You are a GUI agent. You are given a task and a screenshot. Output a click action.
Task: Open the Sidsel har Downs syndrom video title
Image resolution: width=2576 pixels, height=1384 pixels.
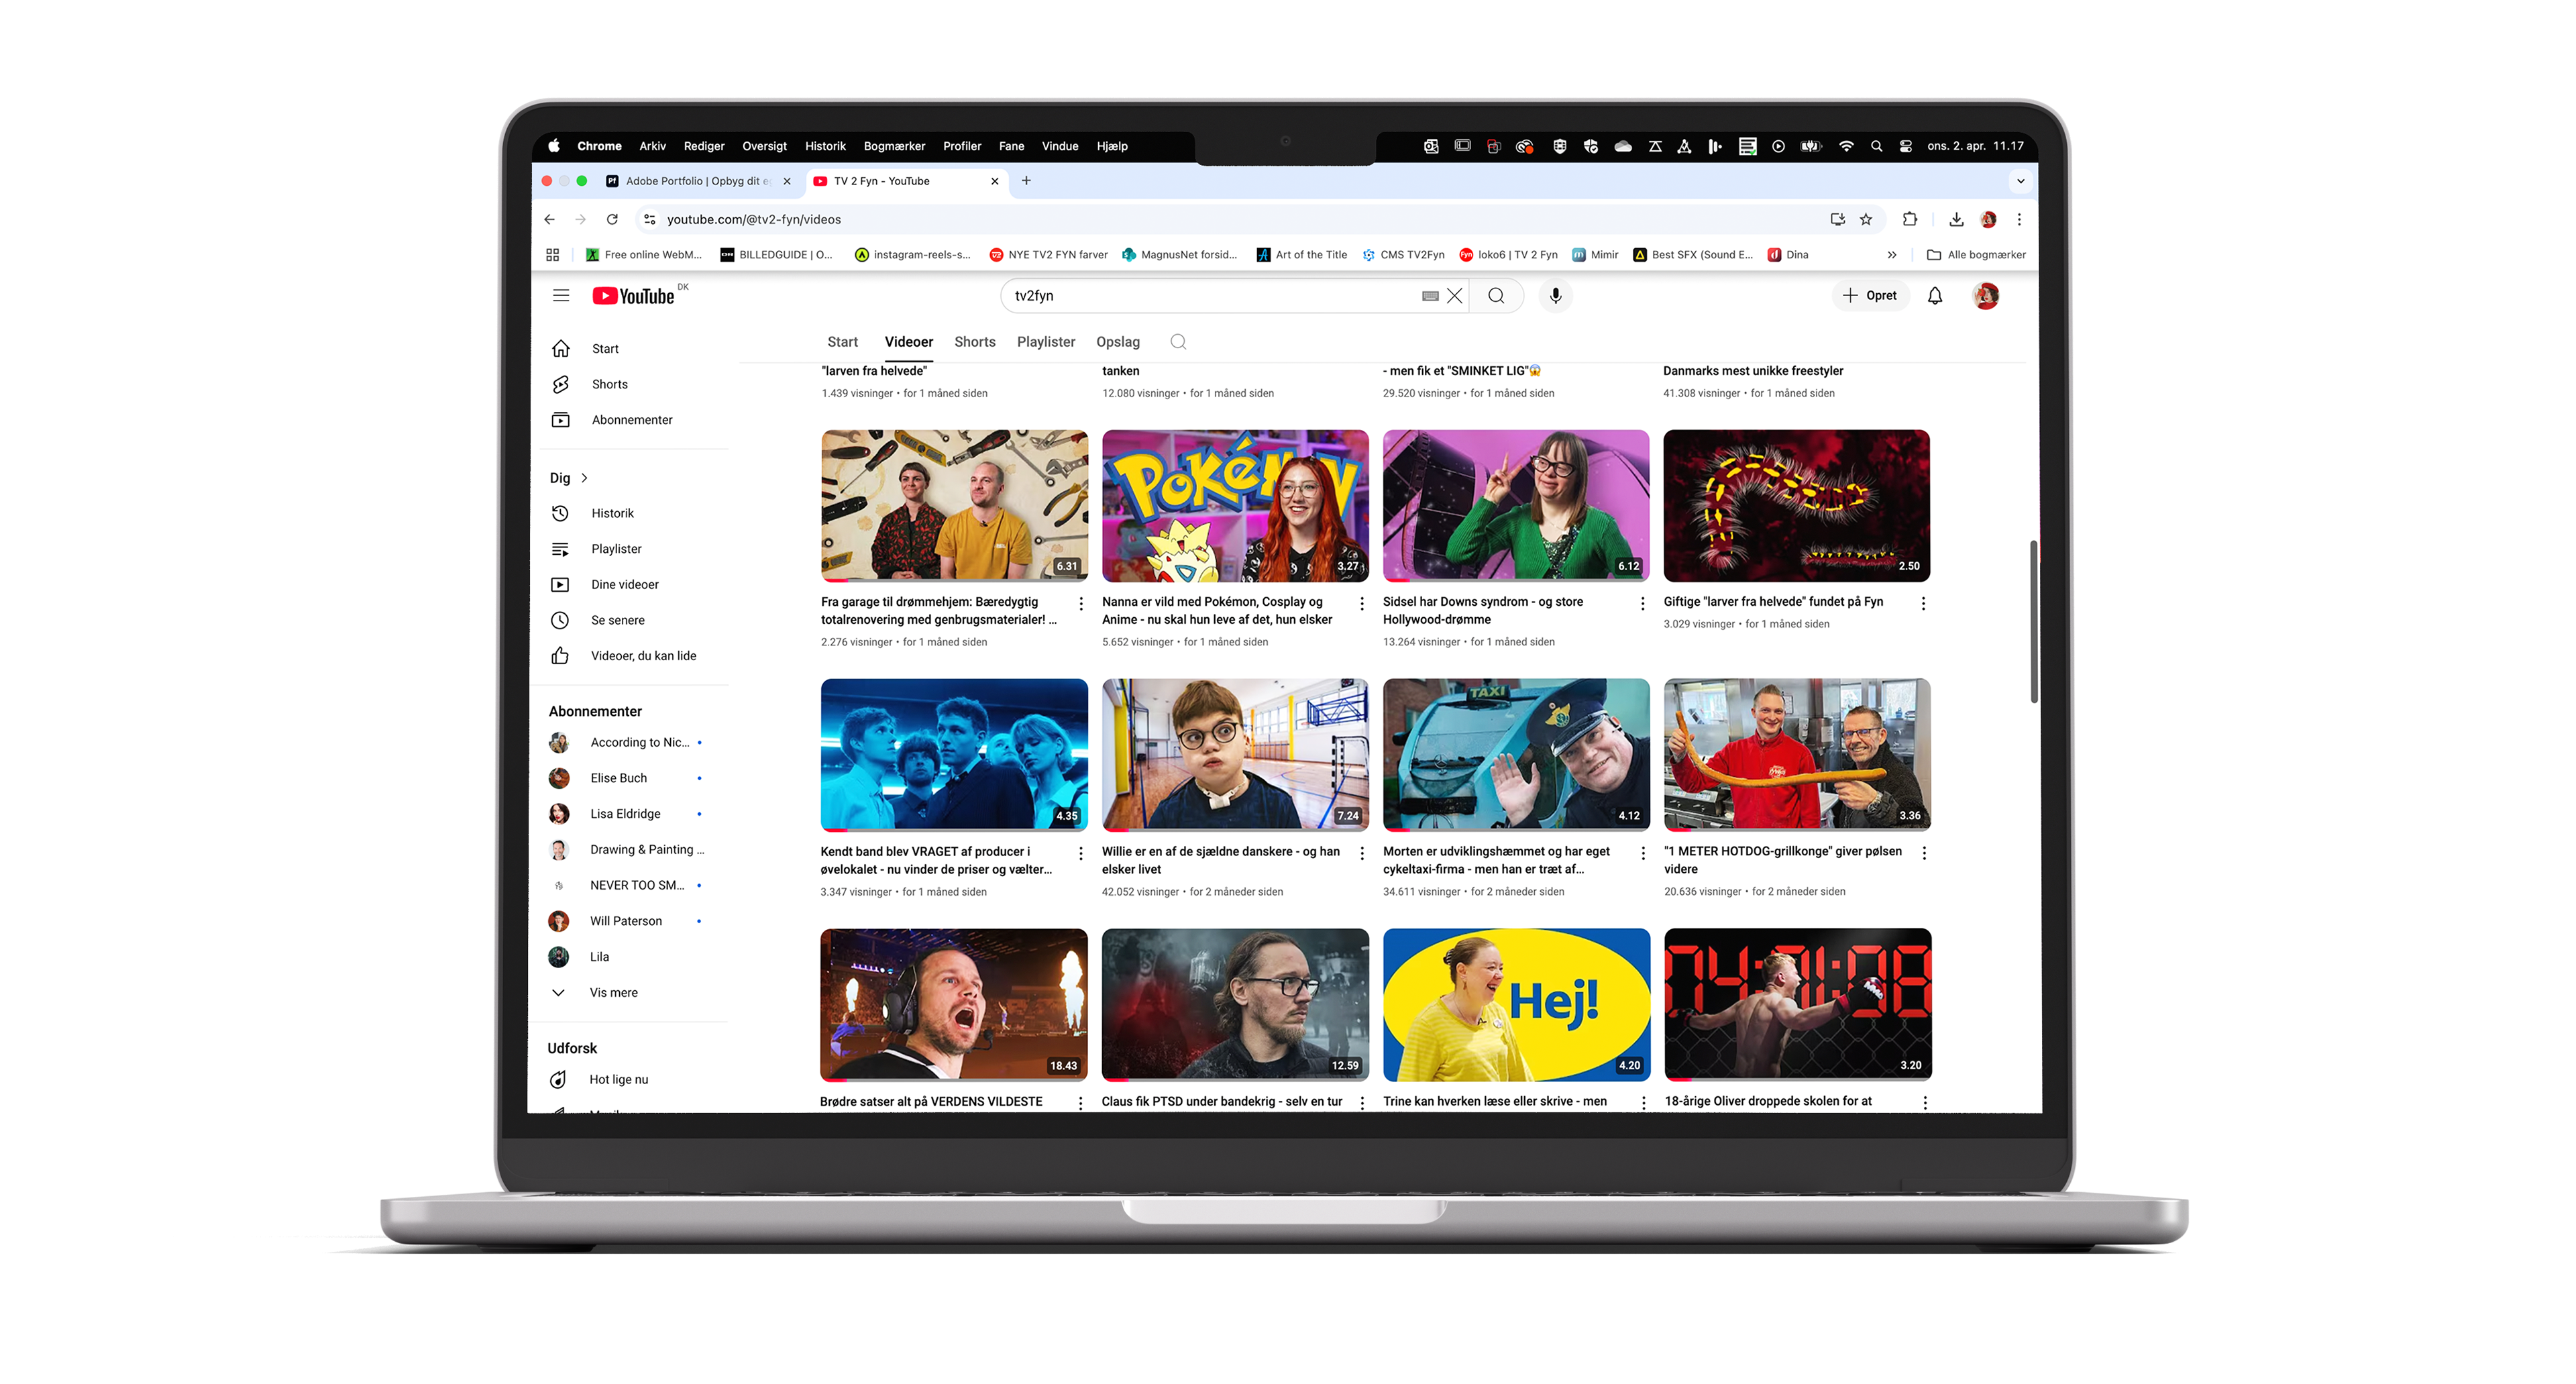pos(1483,611)
